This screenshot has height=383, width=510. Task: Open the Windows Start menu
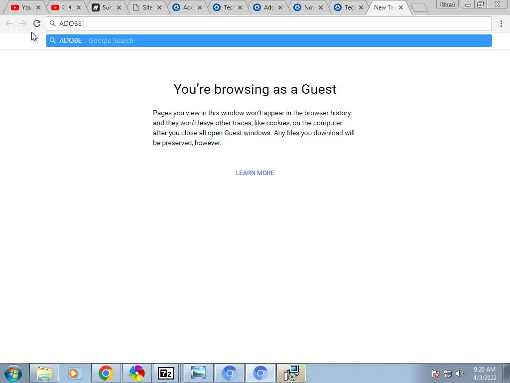(13, 373)
